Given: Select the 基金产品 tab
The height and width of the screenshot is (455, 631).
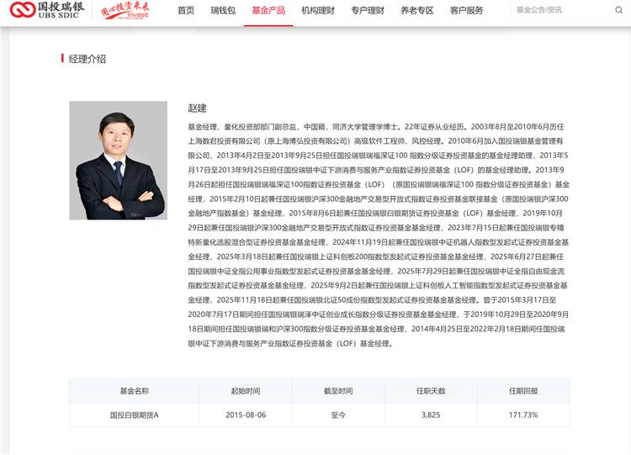Looking at the screenshot, I should pyautogui.click(x=268, y=11).
